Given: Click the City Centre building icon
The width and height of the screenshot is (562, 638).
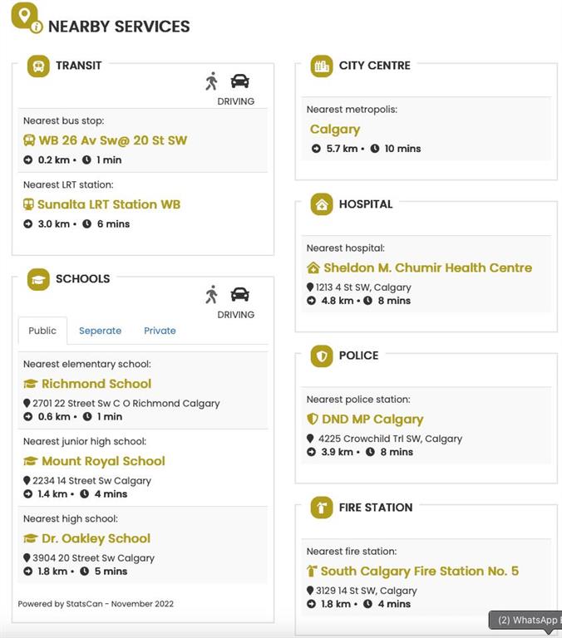Looking at the screenshot, I should [322, 66].
